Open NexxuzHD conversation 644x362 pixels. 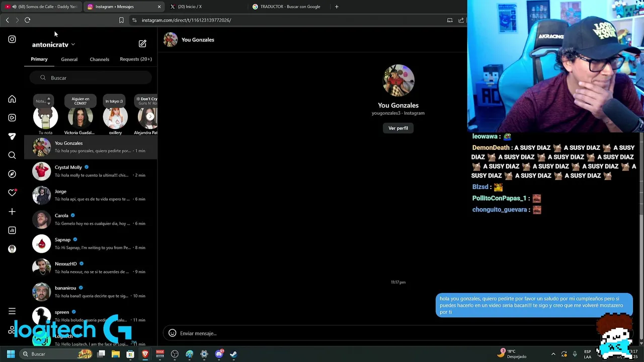[91, 267]
